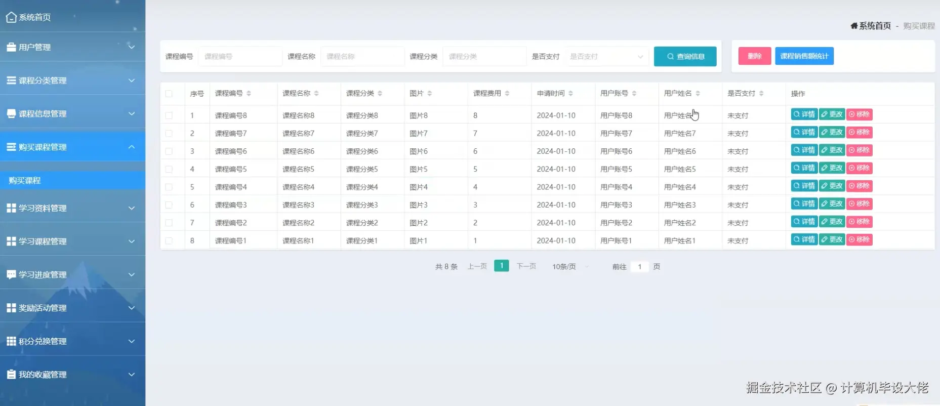940x406 pixels.
Task: Click the 系统首页 breadcrumb link
Action: pos(875,26)
